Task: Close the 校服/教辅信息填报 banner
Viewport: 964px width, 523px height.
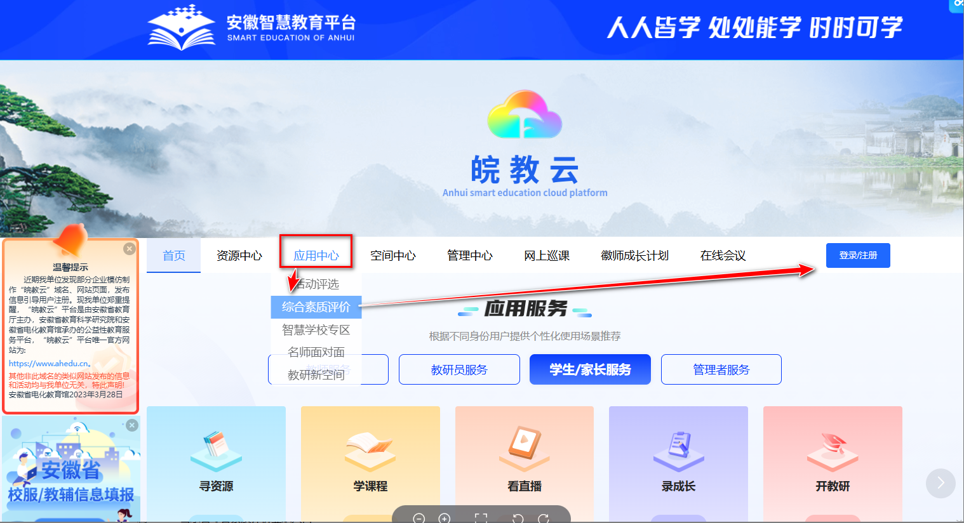Action: click(x=132, y=425)
